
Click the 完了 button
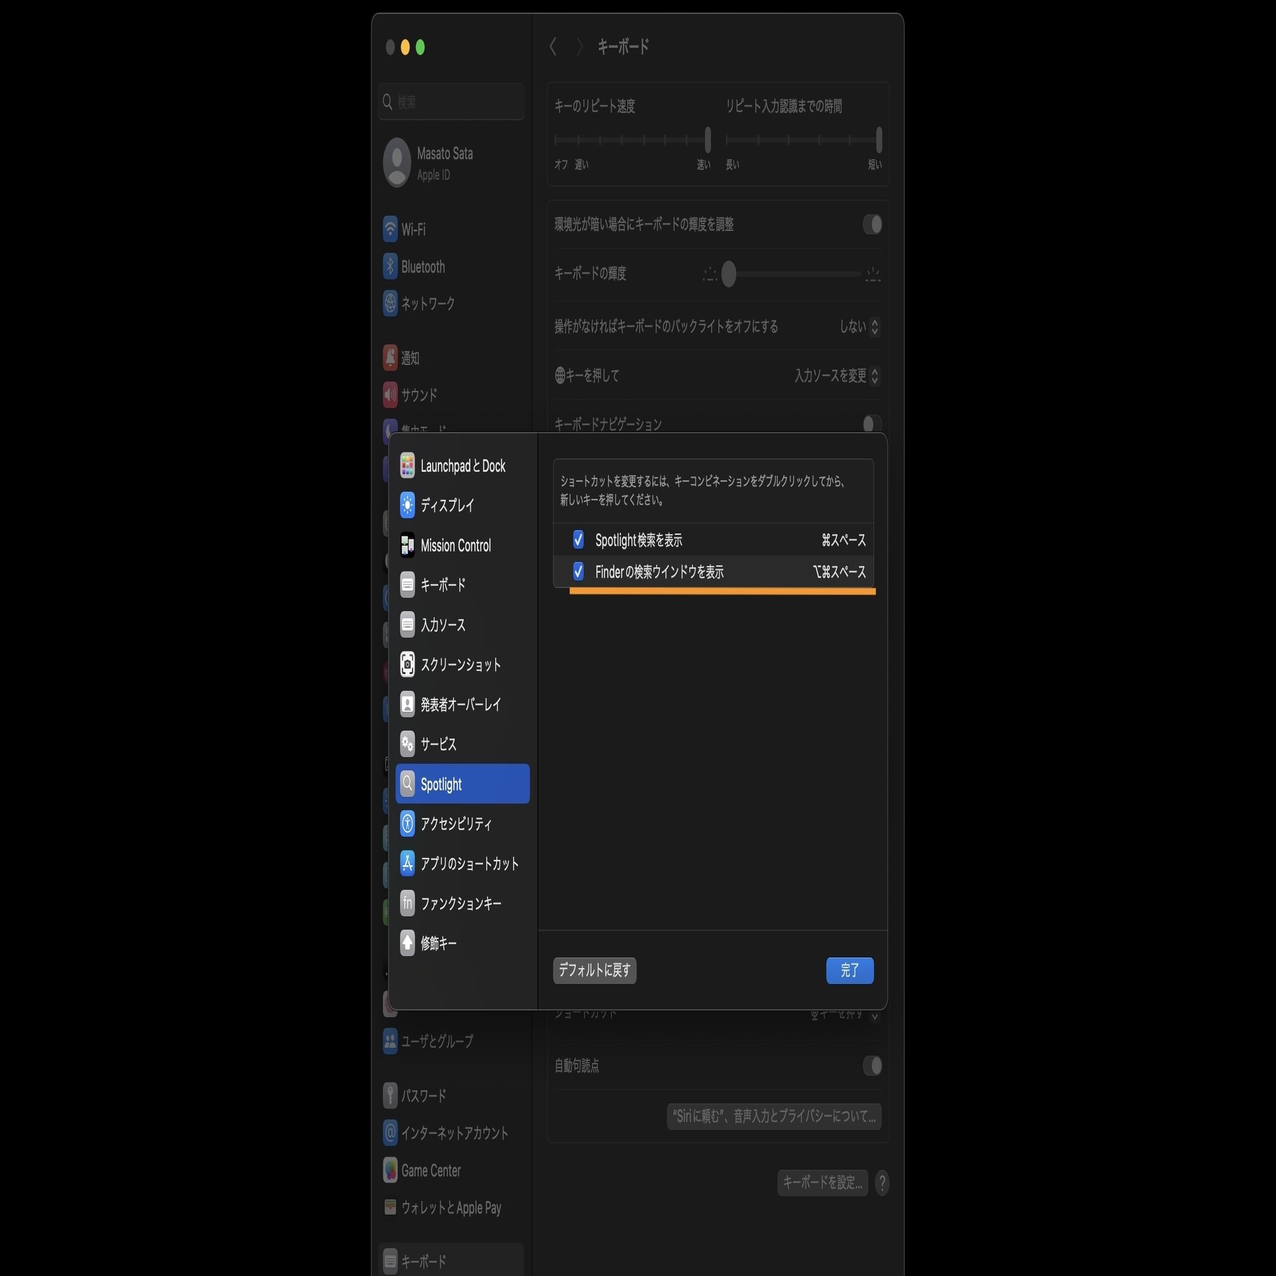849,970
